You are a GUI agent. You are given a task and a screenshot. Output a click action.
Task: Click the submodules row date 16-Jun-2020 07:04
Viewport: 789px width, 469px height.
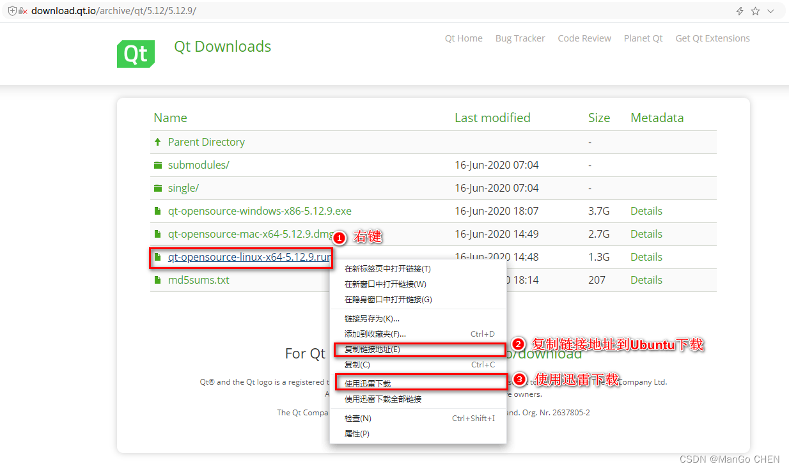pyautogui.click(x=497, y=165)
